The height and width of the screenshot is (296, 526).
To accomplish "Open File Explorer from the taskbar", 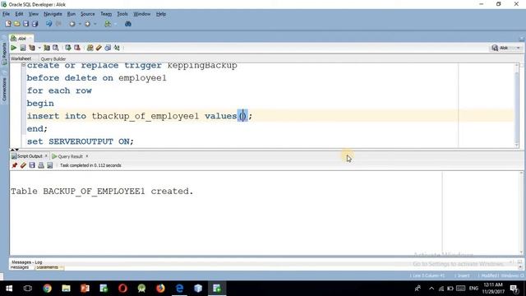I will [x=66, y=289].
